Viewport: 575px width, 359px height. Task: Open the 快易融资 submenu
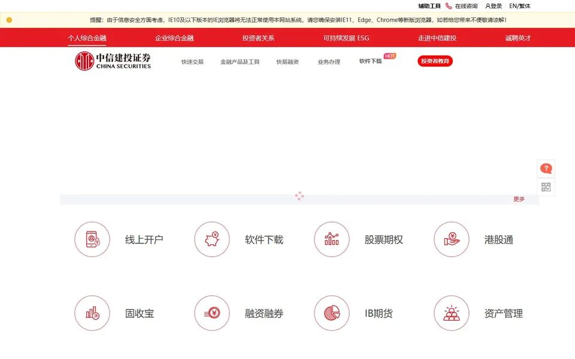tap(287, 62)
